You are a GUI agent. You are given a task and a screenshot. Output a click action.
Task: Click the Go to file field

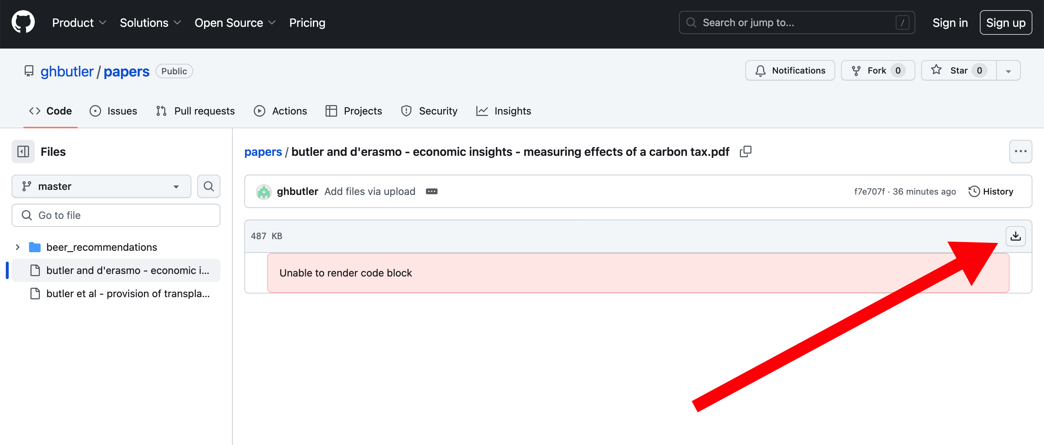tap(116, 215)
